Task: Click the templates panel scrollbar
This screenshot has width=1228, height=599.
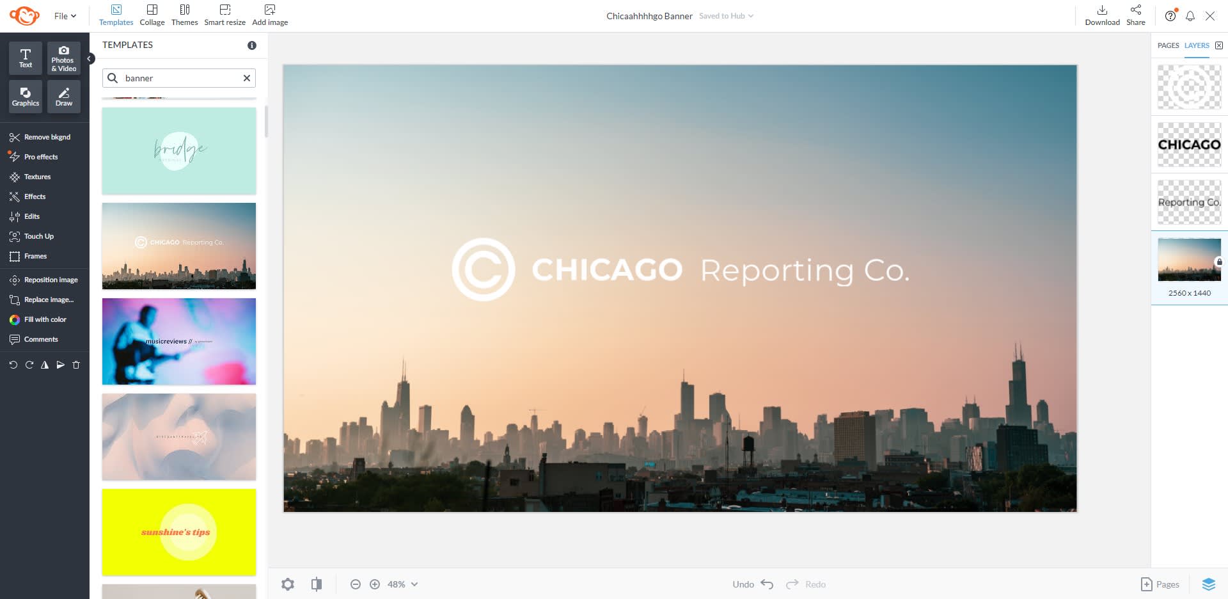Action: pos(266,122)
